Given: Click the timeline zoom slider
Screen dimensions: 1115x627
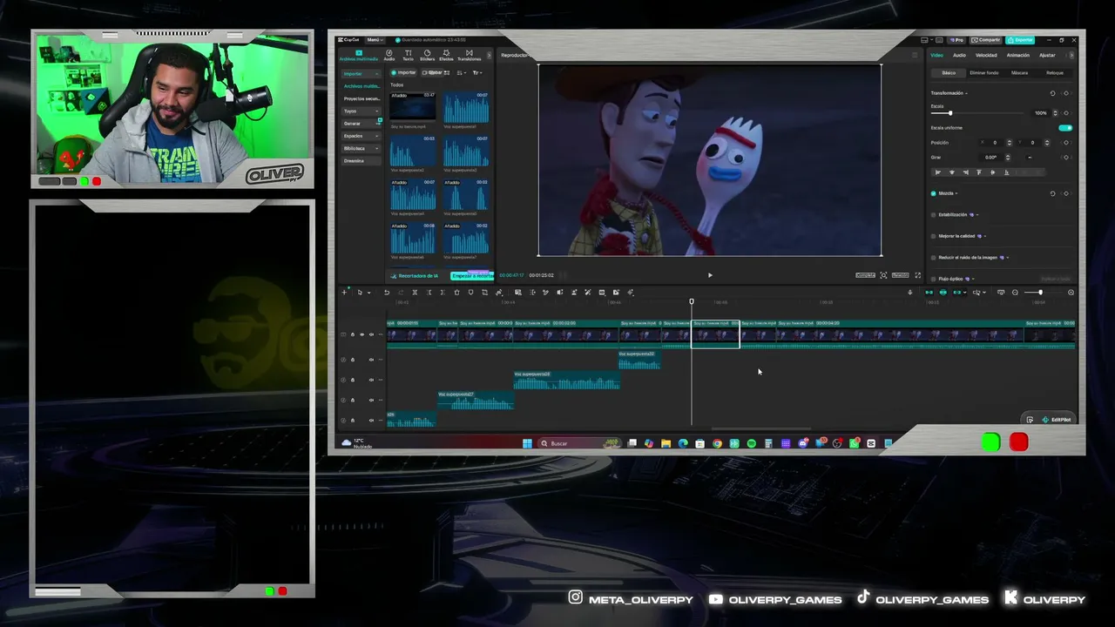Looking at the screenshot, I should 1041,293.
